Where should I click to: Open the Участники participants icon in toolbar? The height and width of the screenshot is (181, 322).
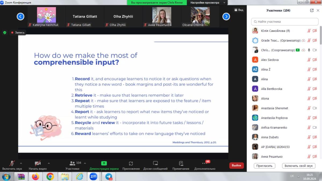point(72,163)
